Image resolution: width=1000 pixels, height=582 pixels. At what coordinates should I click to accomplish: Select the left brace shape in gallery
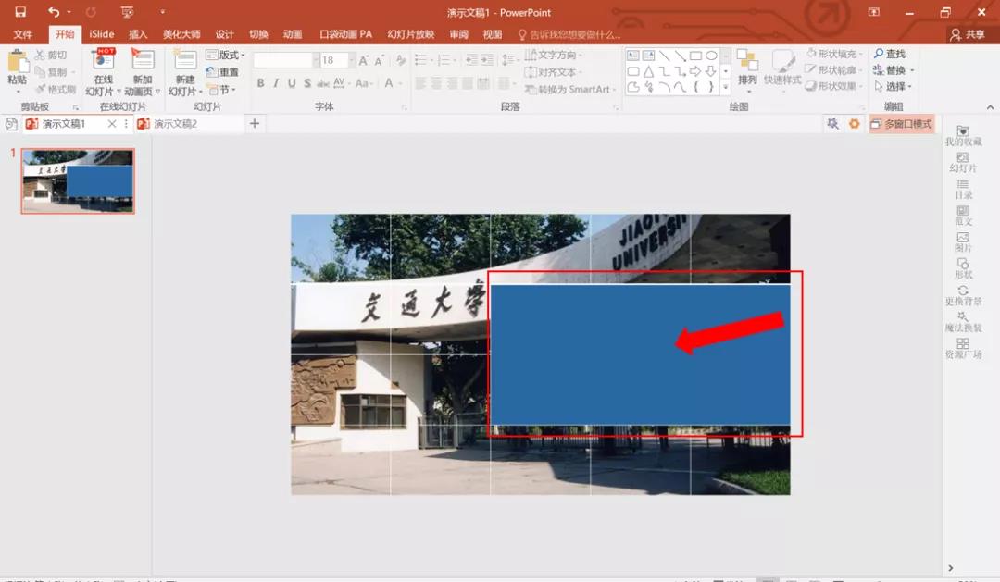[695, 87]
